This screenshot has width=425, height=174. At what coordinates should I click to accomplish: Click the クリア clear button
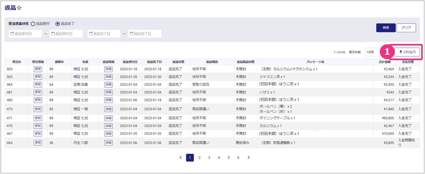tap(406, 28)
